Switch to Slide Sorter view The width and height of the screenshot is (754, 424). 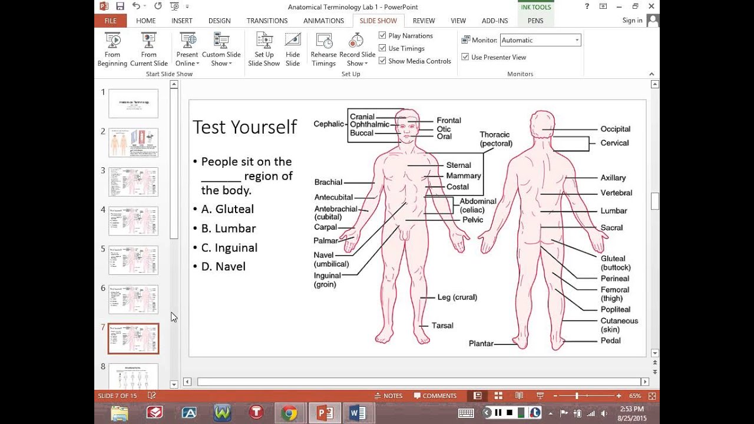click(x=498, y=396)
